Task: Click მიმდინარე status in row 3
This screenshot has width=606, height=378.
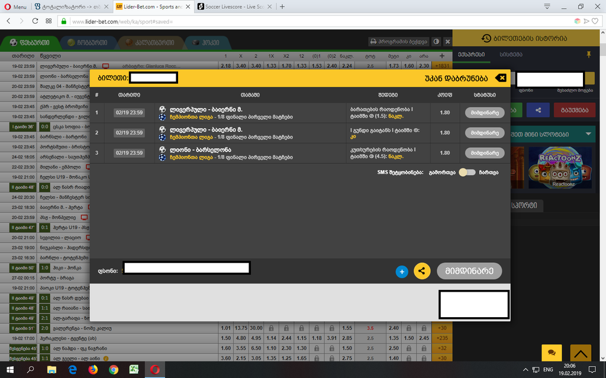Action: 485,153
